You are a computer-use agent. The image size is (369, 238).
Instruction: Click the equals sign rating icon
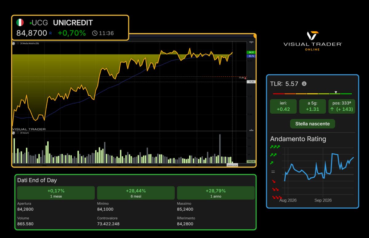(x=273, y=172)
